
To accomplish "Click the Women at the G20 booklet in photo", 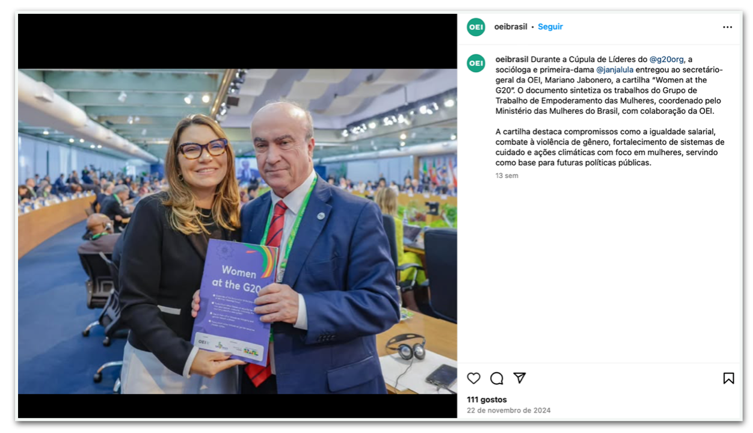I will (x=235, y=301).
